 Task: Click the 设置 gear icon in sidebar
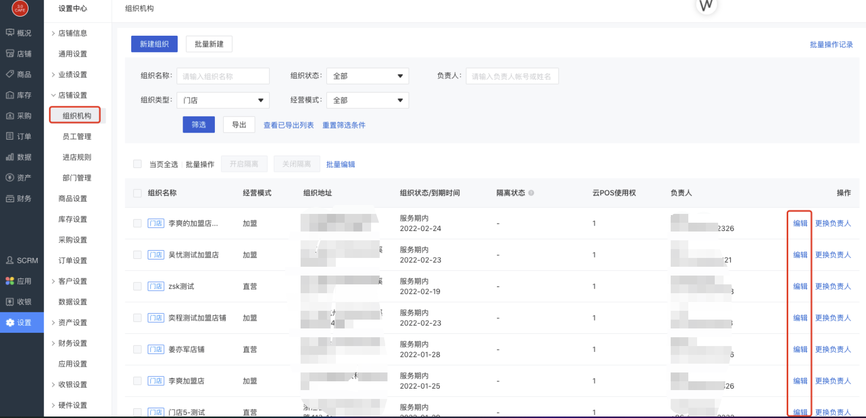10,322
